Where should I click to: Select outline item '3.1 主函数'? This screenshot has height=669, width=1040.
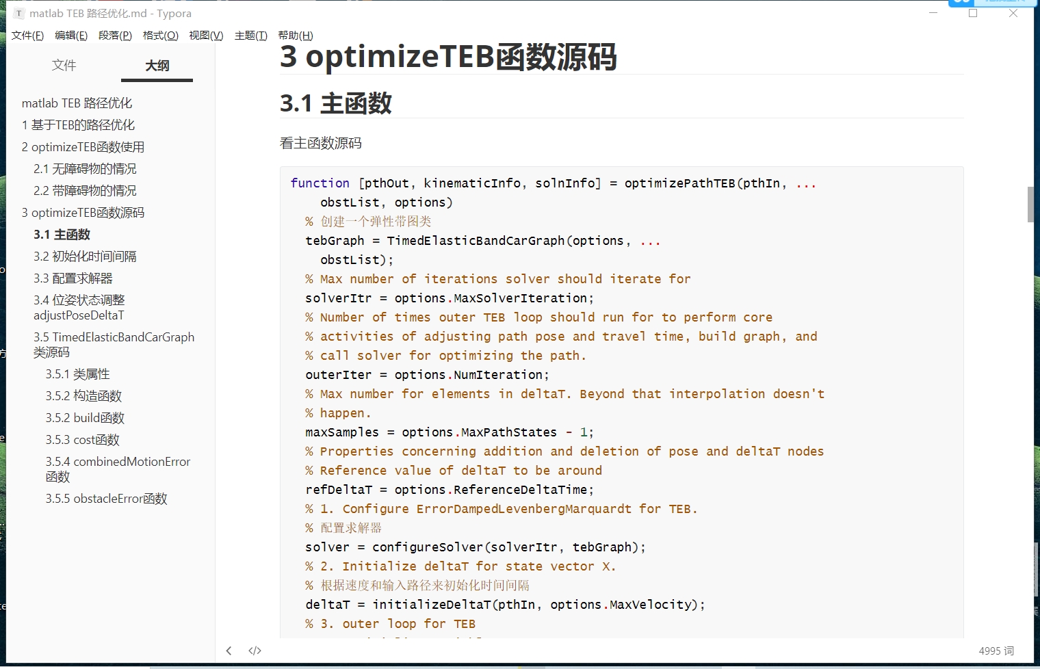(62, 235)
